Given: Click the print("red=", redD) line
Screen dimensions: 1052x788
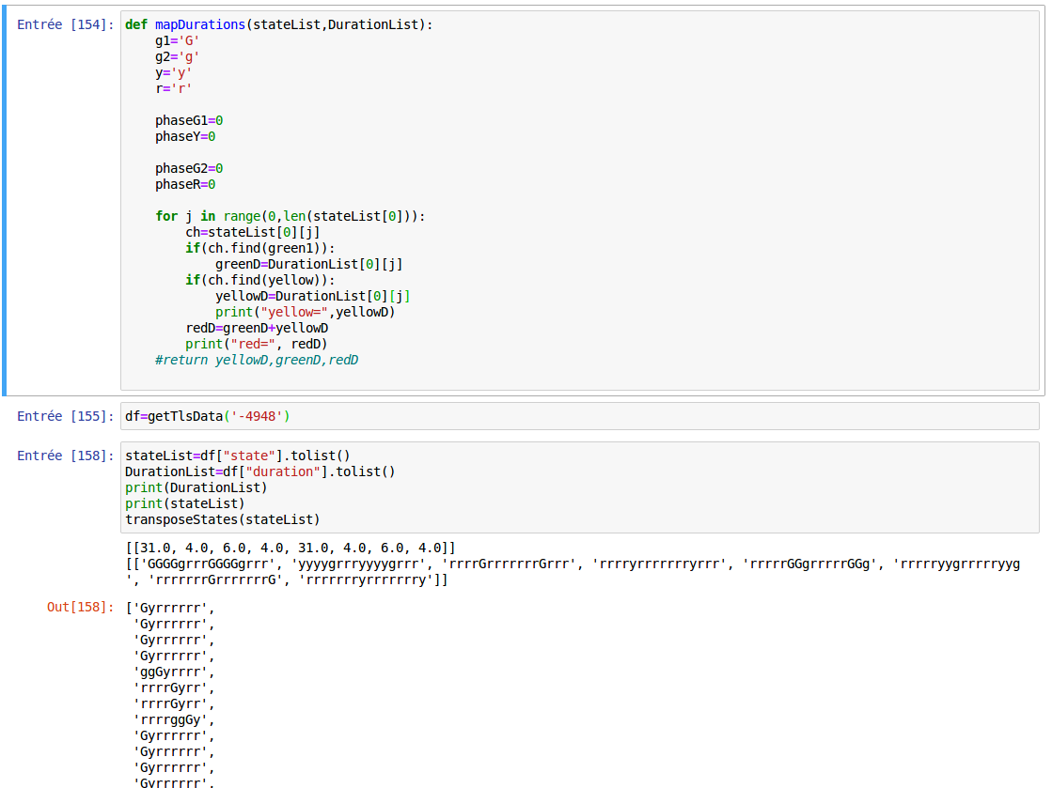Looking at the screenshot, I should point(256,344).
